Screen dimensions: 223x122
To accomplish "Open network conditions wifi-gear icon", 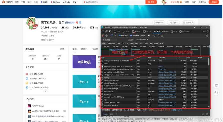I will tap(154, 36).
